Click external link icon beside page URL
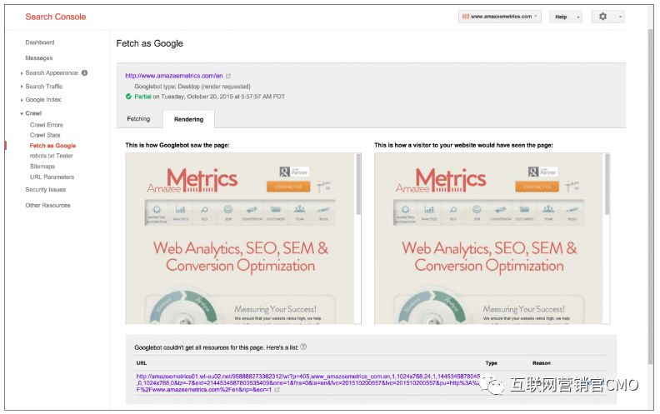 point(228,76)
